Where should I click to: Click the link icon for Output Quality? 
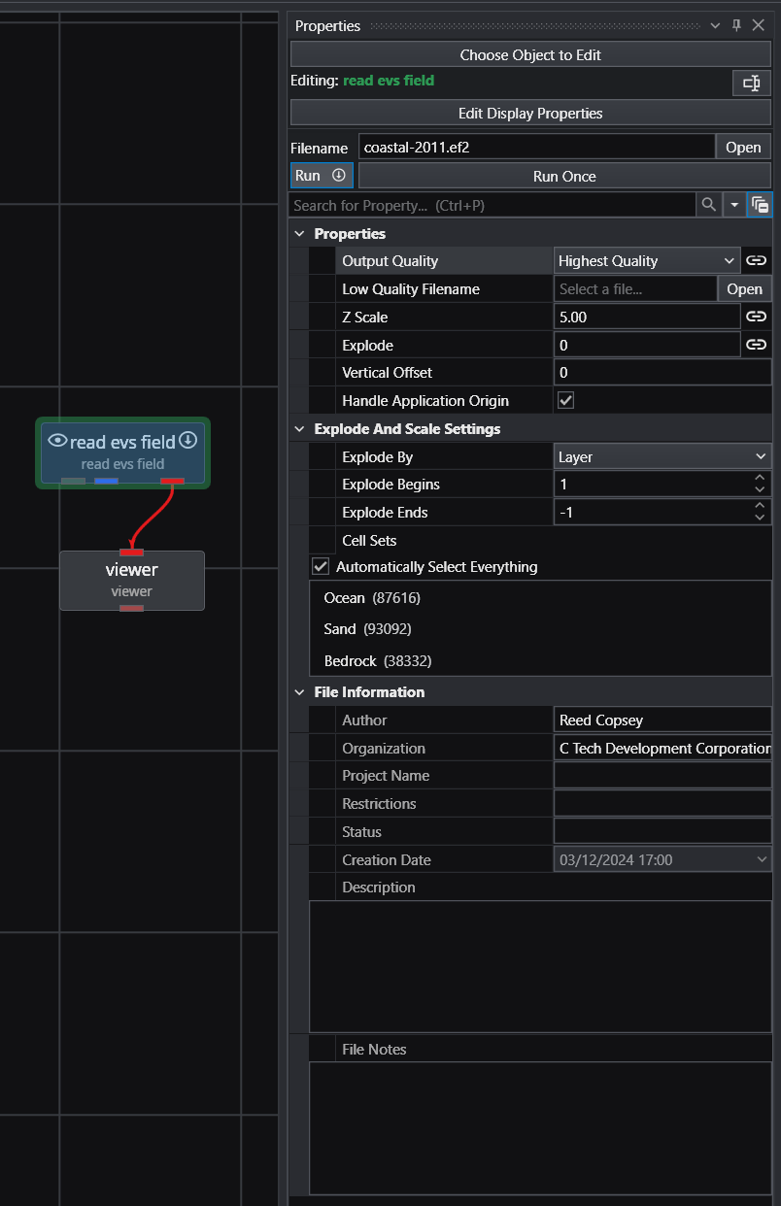(756, 260)
